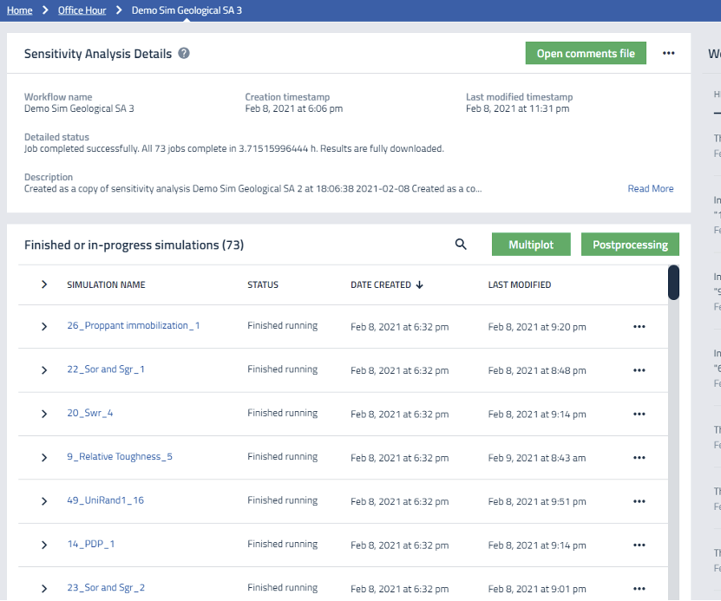Expand all rows using the header chevron
The width and height of the screenshot is (721, 601).
44,284
